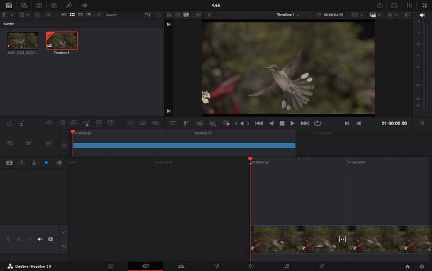Switch to thumbnail grid view
432x271 pixels.
[x=72, y=14]
